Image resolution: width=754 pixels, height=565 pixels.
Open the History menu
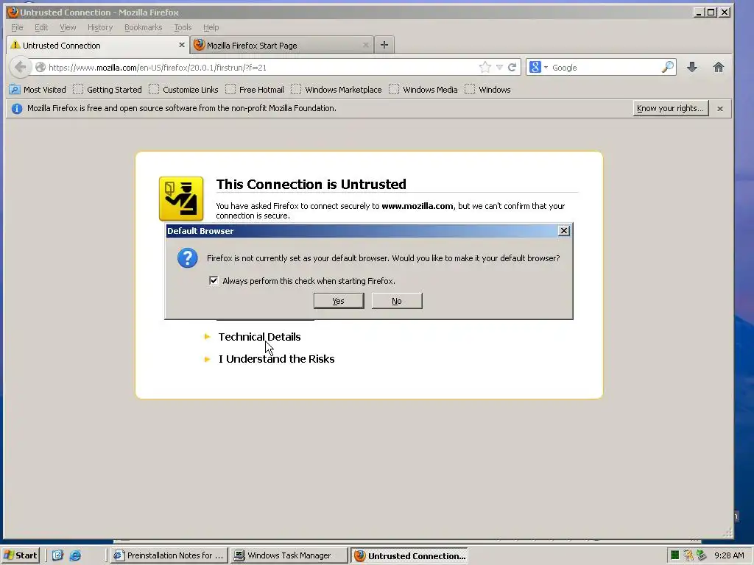click(100, 27)
